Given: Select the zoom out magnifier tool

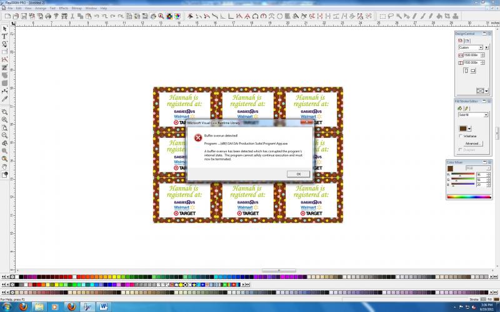Looking at the screenshot, I should [4, 135].
